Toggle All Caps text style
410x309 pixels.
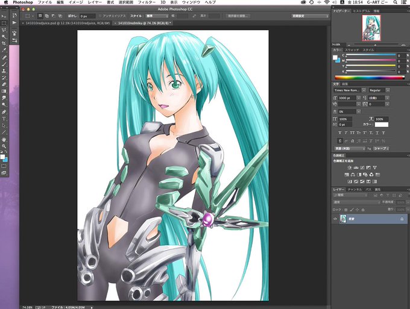point(352,133)
